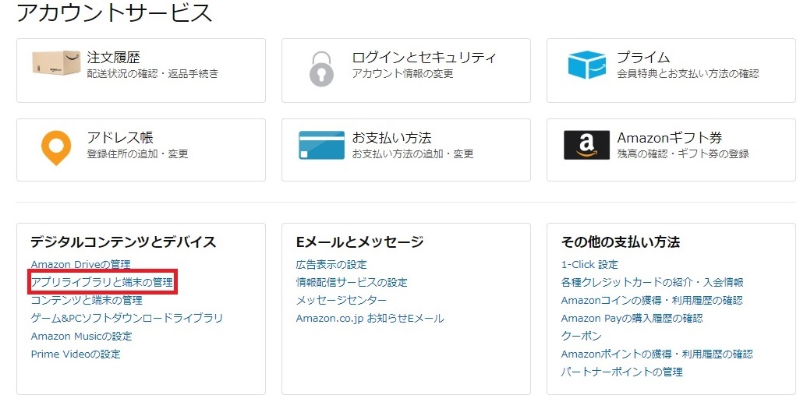
Task: Open 広告表示の設定 link
Action: tap(331, 264)
